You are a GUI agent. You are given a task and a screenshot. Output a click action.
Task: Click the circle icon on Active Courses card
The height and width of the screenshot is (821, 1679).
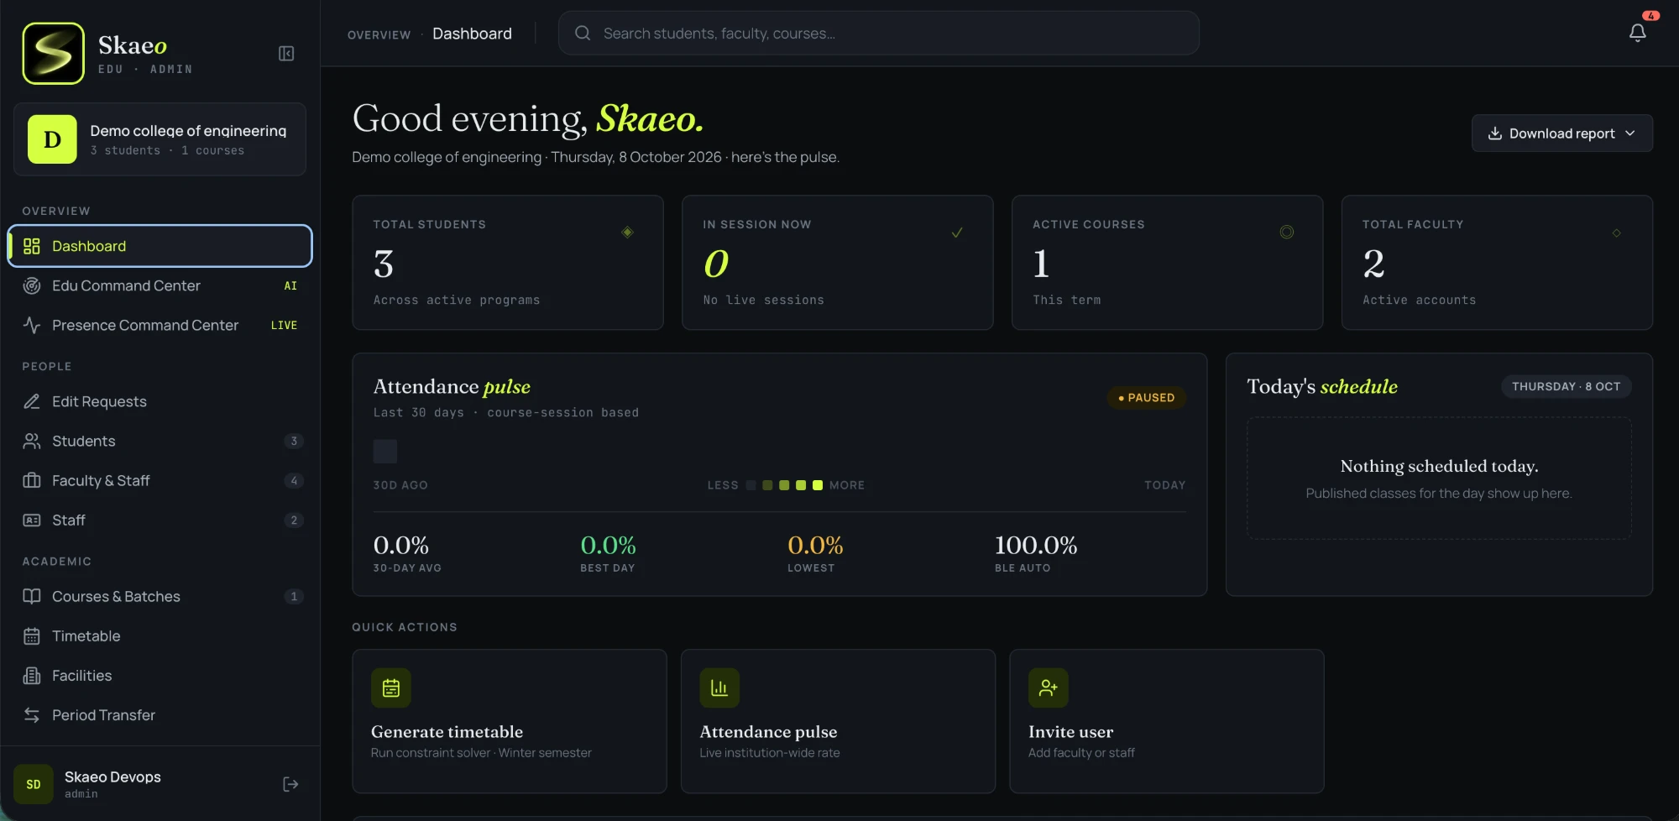[x=1286, y=232]
